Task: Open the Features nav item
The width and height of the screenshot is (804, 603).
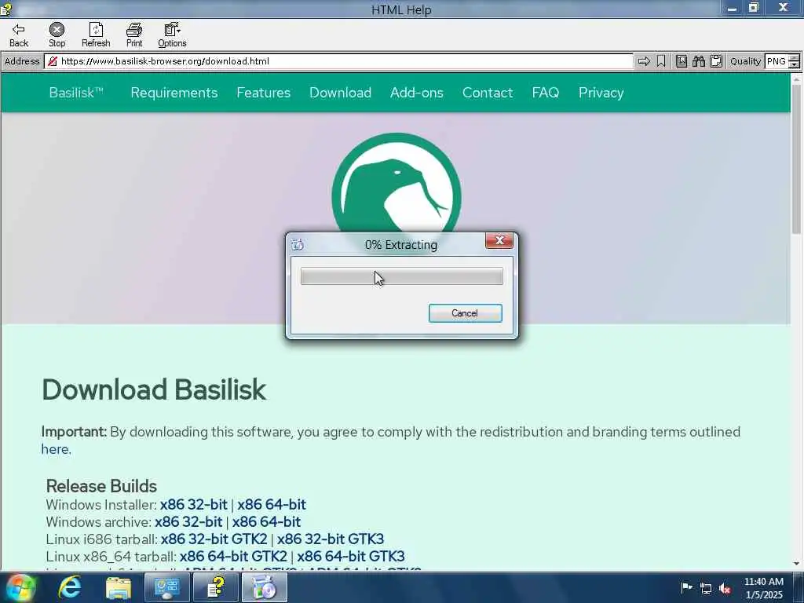Action: coord(264,93)
